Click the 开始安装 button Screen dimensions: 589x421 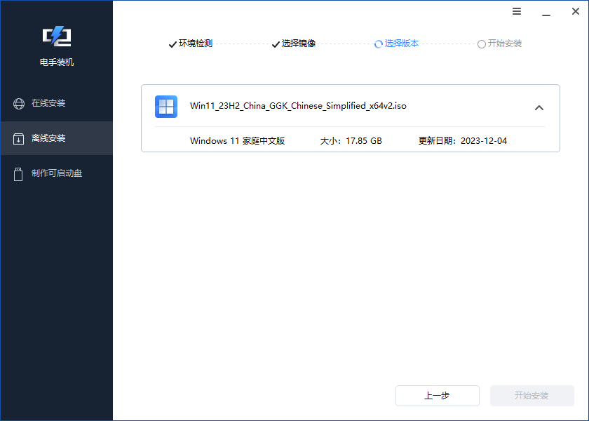pos(532,396)
